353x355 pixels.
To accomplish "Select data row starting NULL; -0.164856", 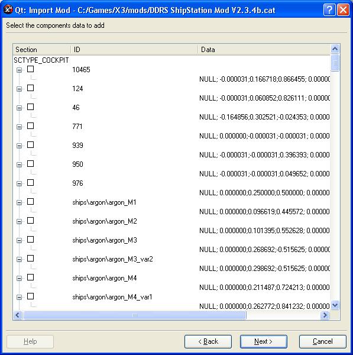I will click(264, 117).
